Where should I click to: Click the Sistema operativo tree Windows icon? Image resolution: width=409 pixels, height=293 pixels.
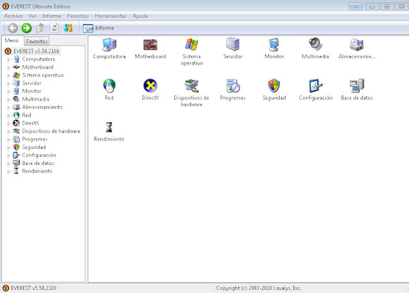click(16, 75)
